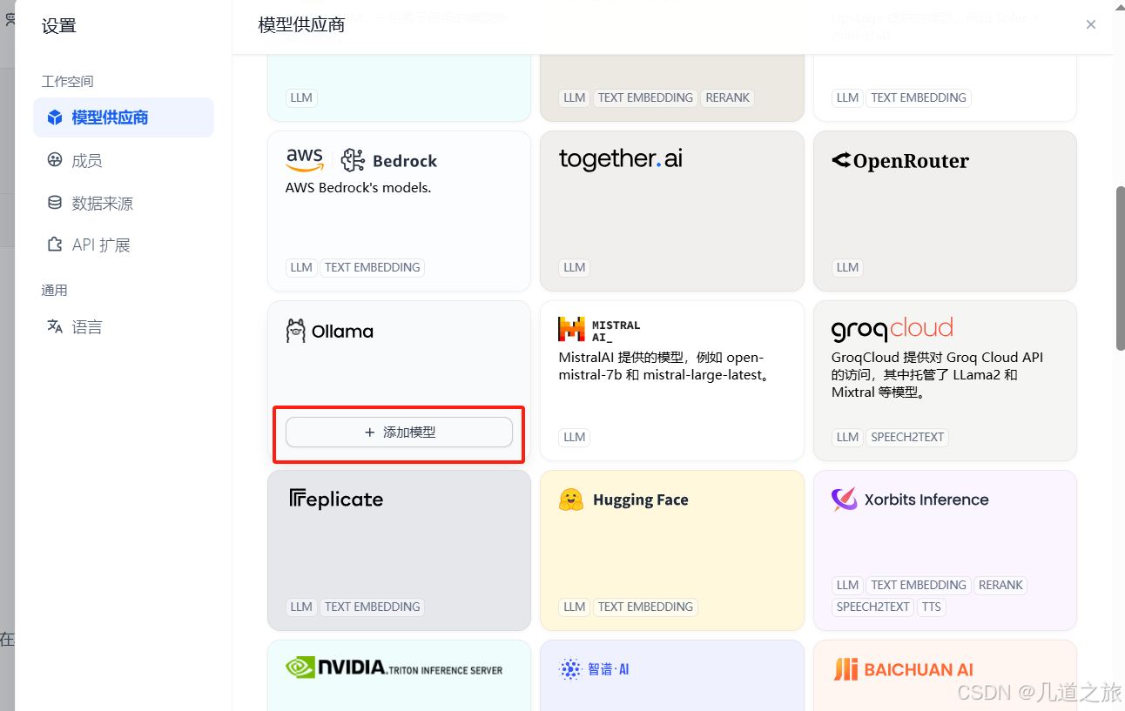Click the GroqCloud description text
This screenshot has height=711, width=1125.
click(937, 374)
